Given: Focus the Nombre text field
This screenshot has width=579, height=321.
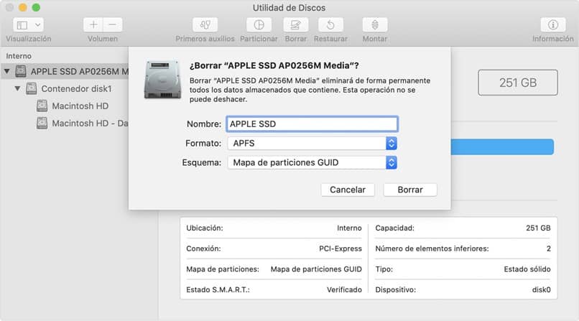Looking at the screenshot, I should click(312, 124).
